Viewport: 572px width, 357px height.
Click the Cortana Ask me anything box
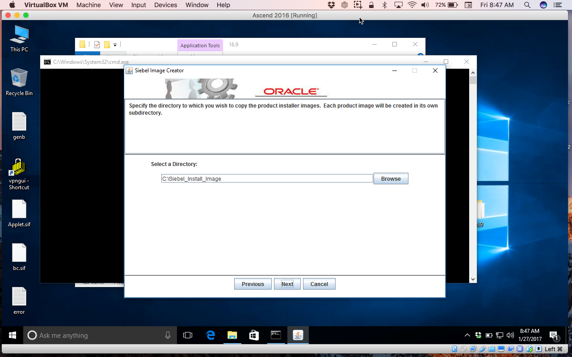click(100, 335)
